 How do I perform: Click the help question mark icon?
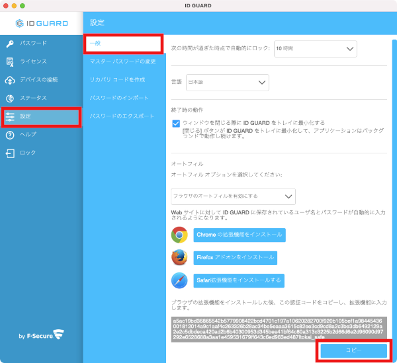point(10,135)
